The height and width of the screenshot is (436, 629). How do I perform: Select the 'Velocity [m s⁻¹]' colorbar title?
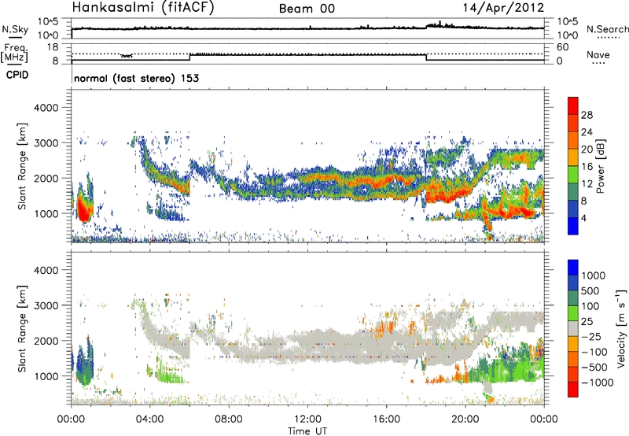tap(621, 328)
